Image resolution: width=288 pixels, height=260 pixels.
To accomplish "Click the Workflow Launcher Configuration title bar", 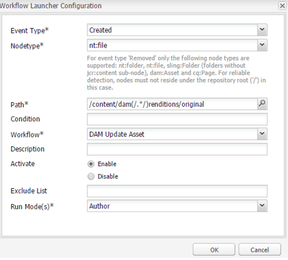I will click(x=139, y=6).
